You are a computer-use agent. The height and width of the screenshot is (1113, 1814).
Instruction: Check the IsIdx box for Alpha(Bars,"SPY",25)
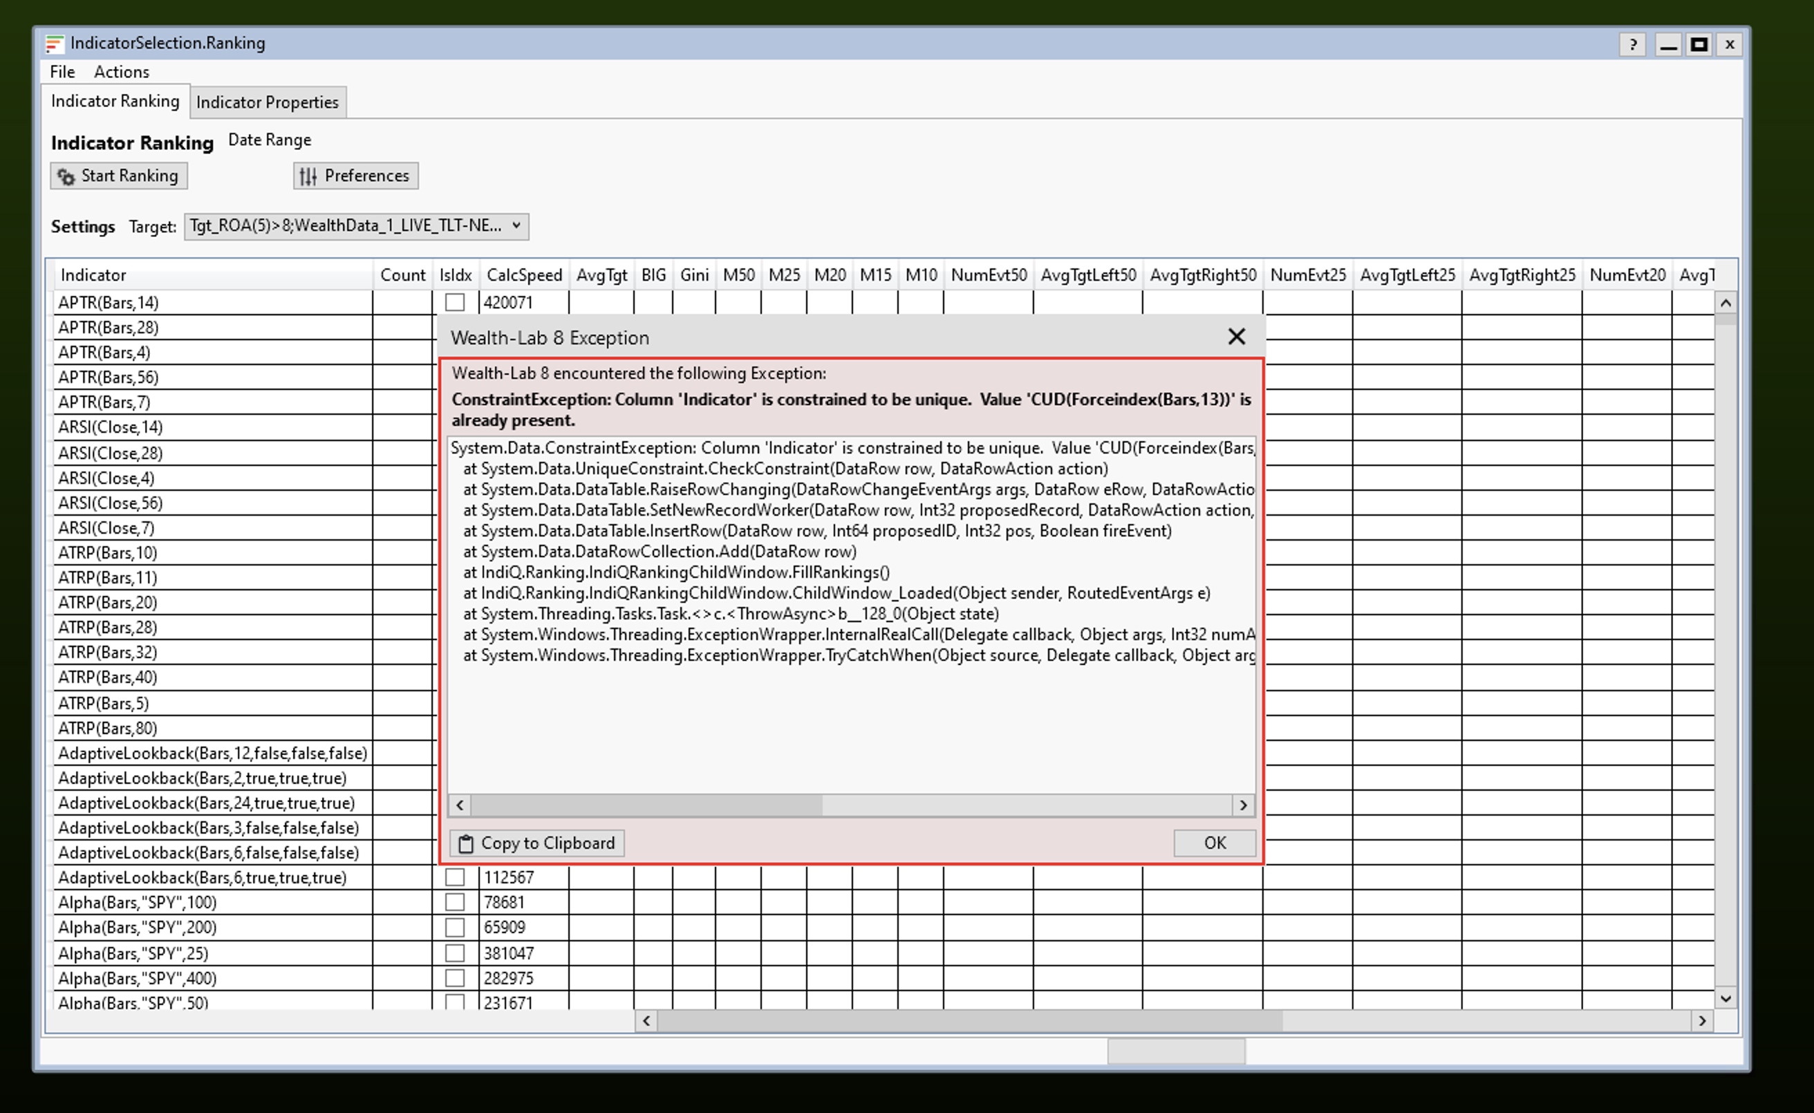pos(455,953)
